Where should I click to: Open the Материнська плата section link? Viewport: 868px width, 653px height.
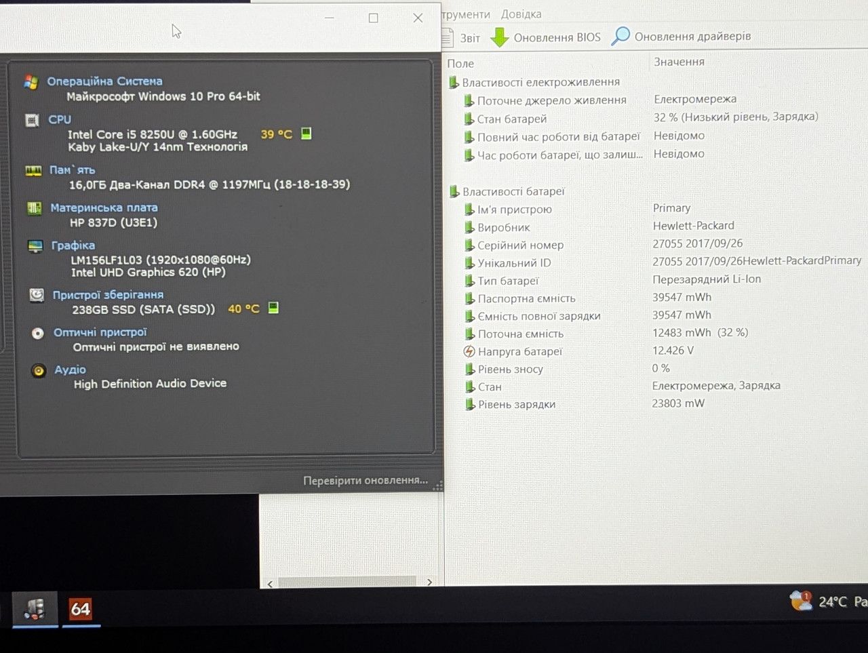[x=104, y=207]
